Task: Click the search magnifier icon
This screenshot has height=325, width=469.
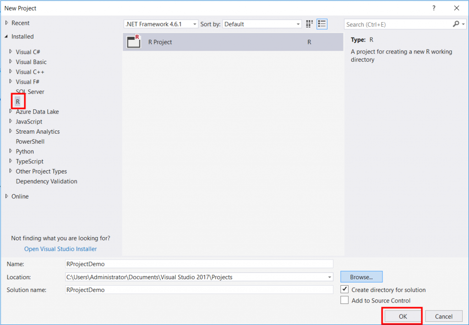Action: (x=456, y=24)
